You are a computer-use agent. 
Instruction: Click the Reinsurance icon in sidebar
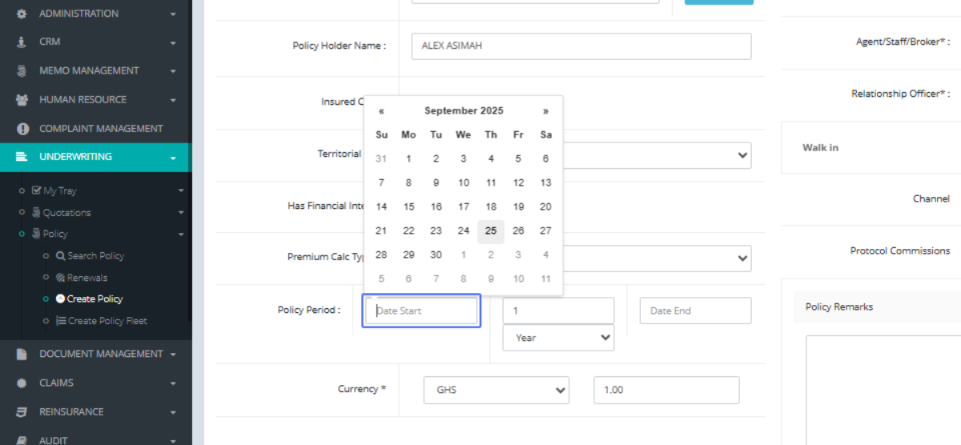click(x=22, y=412)
